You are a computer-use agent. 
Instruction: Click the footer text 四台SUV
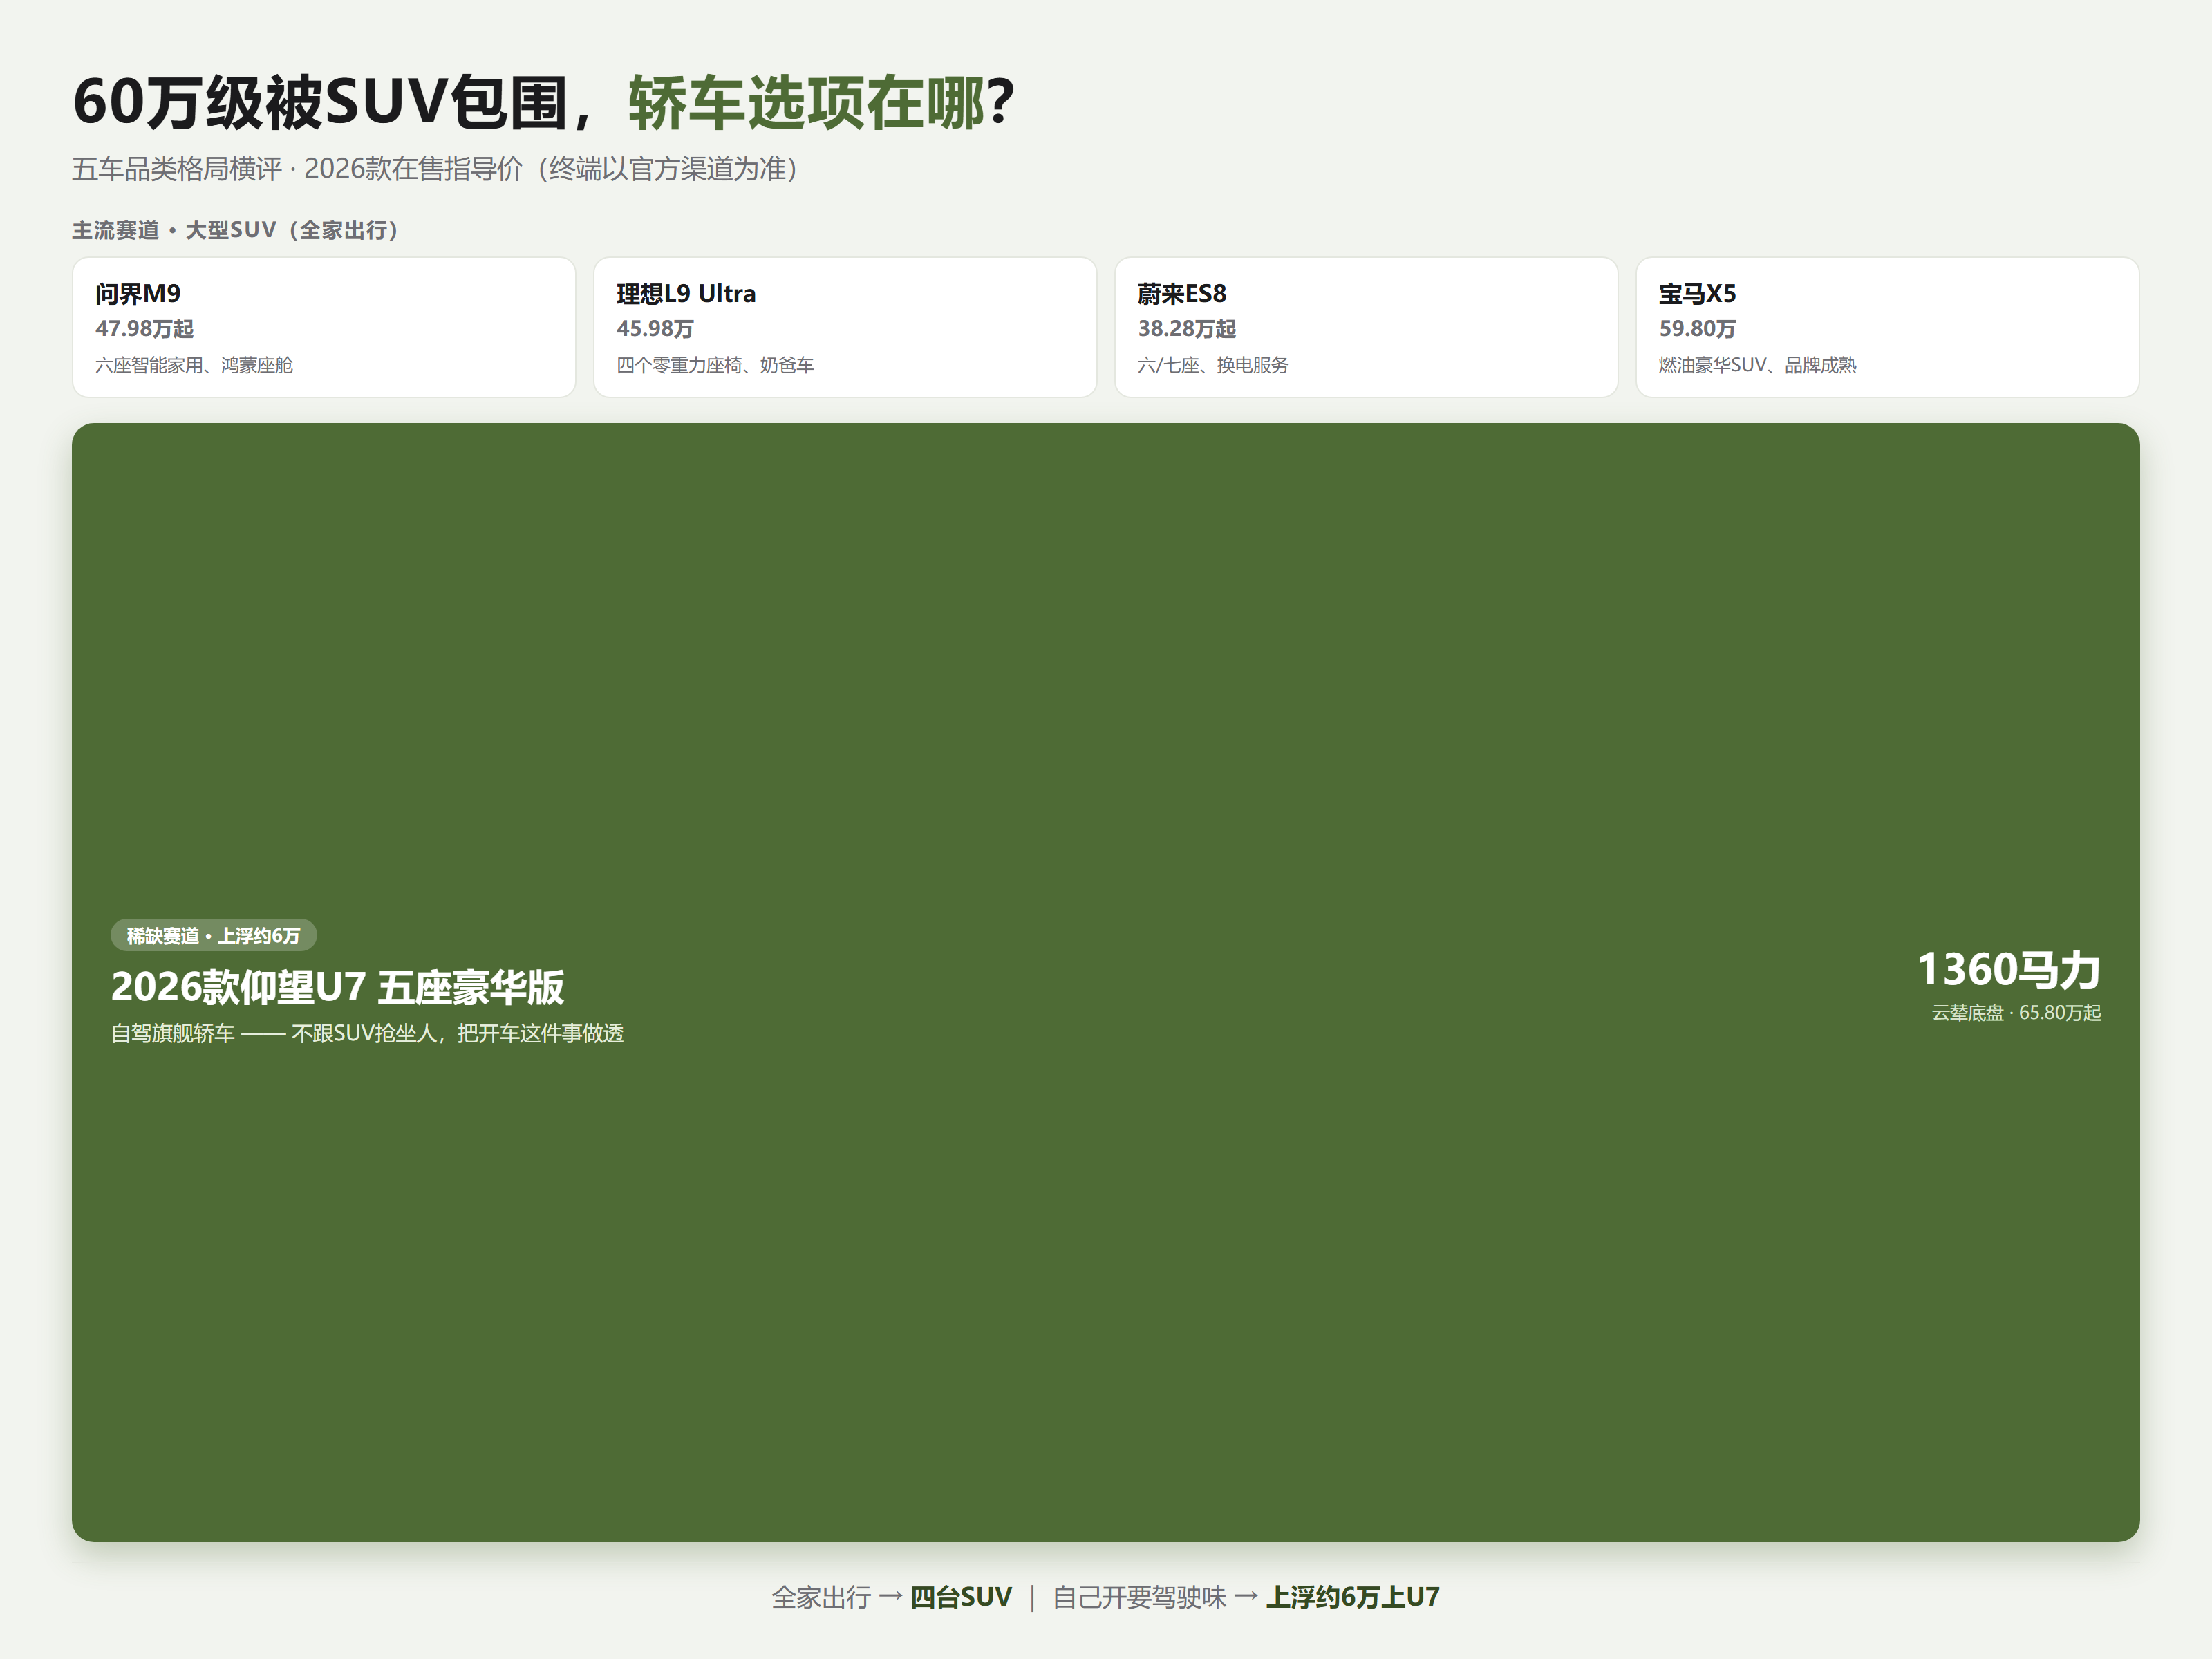[961, 1597]
